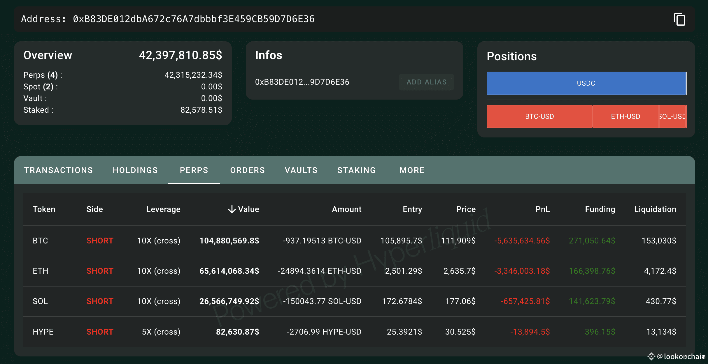The image size is (708, 364).
Task: View the ORDERS tab
Action: click(247, 170)
